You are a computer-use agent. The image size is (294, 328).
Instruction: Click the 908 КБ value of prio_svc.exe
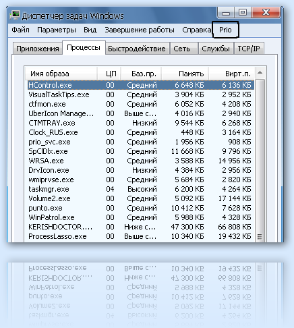coord(239,142)
